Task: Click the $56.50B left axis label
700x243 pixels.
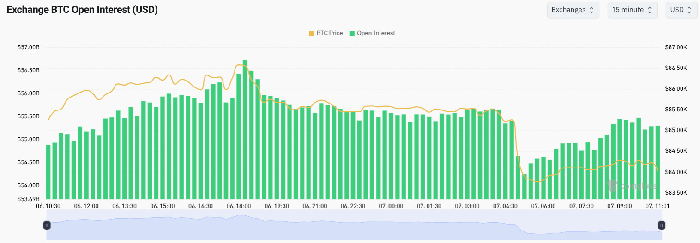Action: click(x=28, y=70)
